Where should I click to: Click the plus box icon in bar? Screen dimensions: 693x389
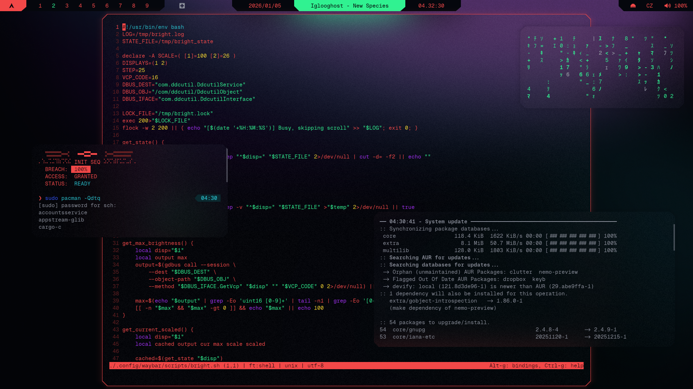click(x=182, y=6)
